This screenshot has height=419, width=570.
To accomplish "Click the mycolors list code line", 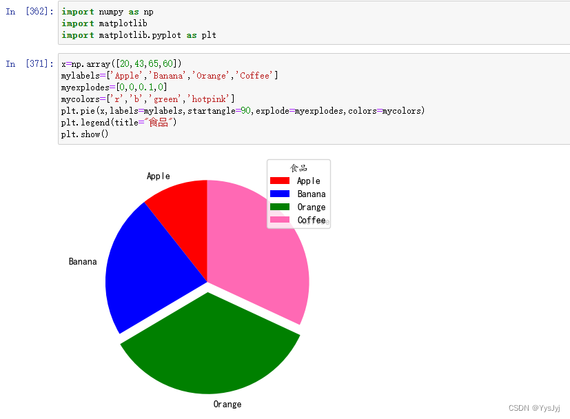I will 147,99.
